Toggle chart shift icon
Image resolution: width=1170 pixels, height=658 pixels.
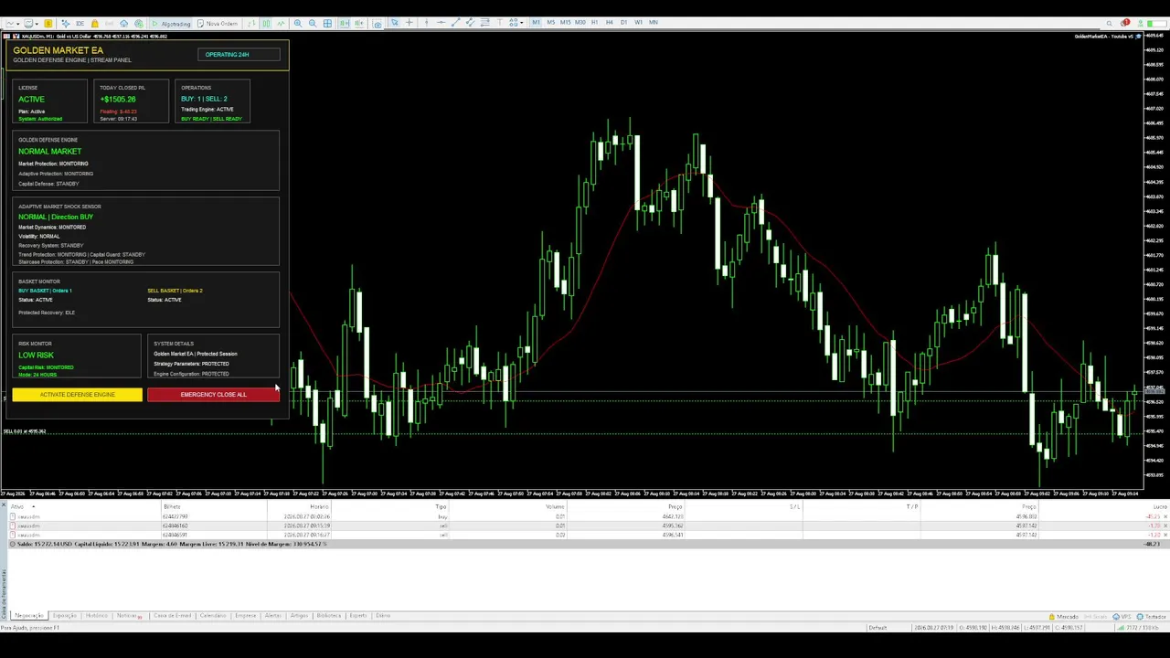359,23
